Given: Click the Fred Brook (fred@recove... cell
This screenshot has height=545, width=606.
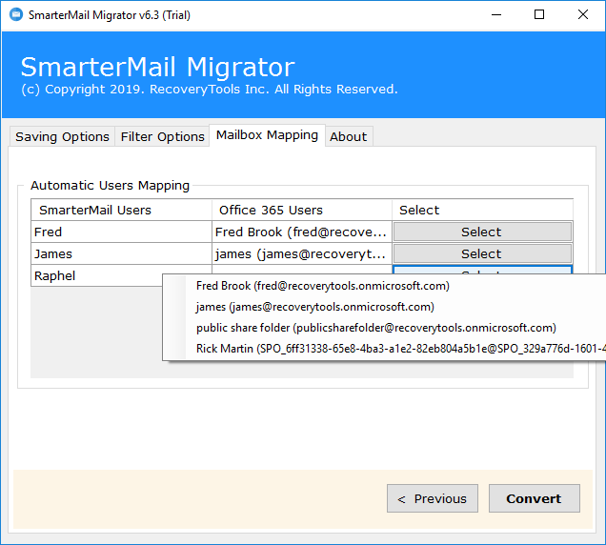Looking at the screenshot, I should pos(302,232).
